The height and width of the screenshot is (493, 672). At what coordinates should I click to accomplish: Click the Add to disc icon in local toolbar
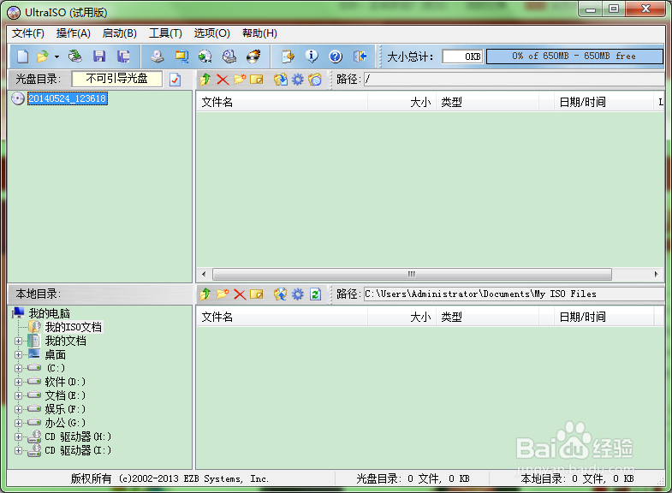tap(281, 294)
